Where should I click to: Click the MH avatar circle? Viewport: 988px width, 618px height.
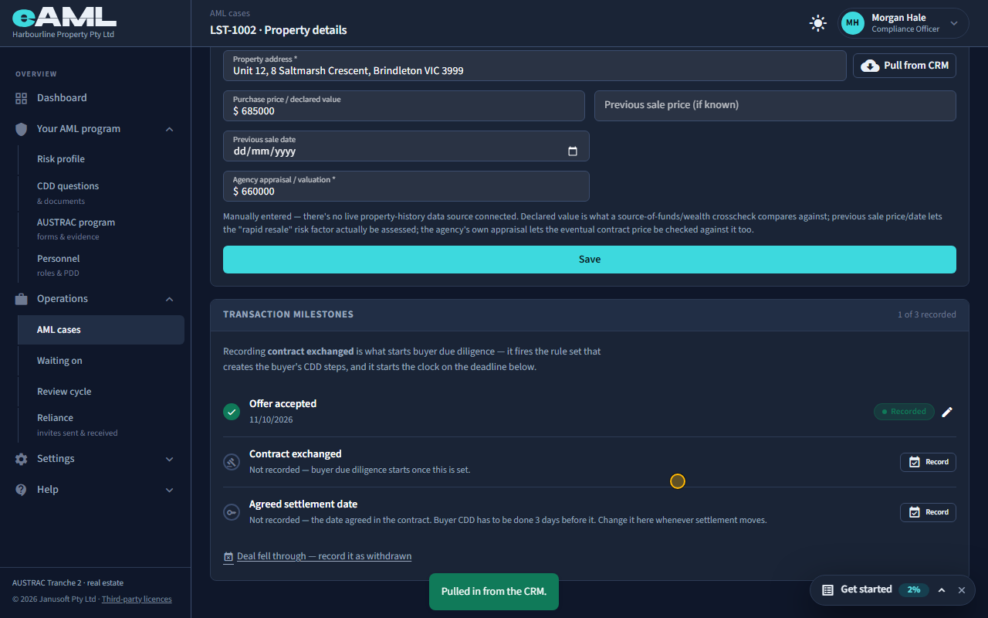click(x=852, y=23)
